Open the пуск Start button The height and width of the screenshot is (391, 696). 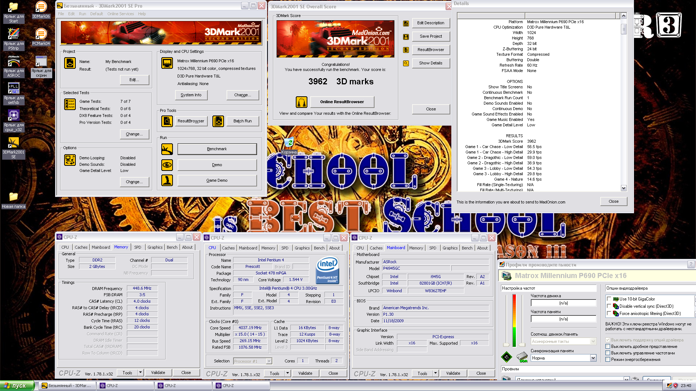point(17,386)
